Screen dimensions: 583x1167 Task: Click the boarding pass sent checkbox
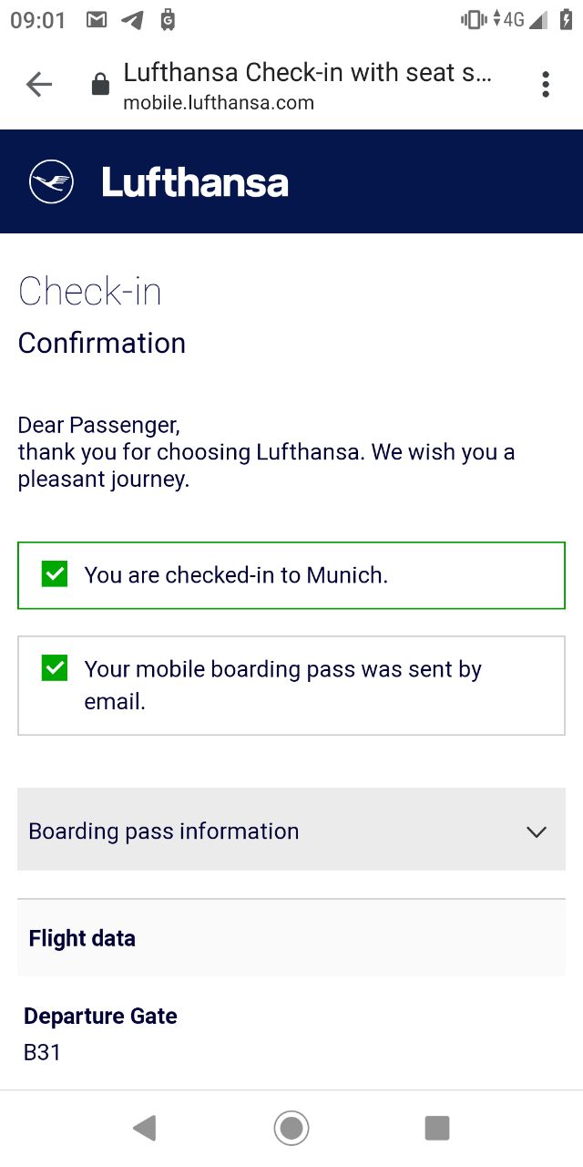pos(55,668)
